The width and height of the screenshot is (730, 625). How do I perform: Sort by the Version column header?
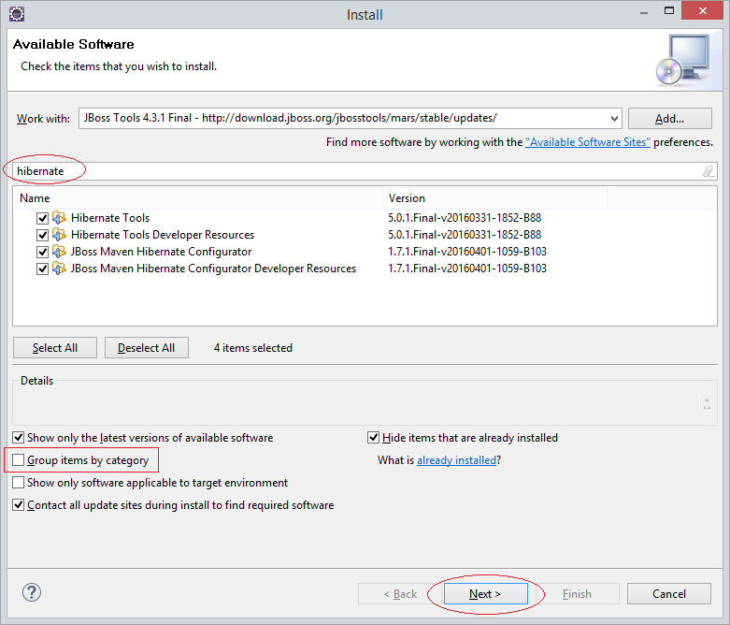pyautogui.click(x=494, y=198)
